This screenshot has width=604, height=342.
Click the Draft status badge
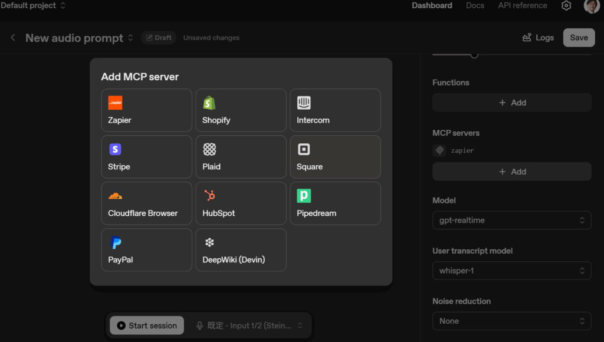point(159,38)
